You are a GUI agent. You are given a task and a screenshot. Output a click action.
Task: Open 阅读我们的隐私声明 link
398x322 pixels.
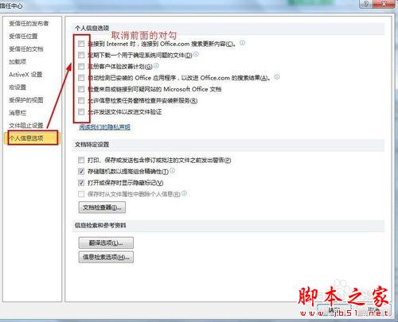pos(105,127)
